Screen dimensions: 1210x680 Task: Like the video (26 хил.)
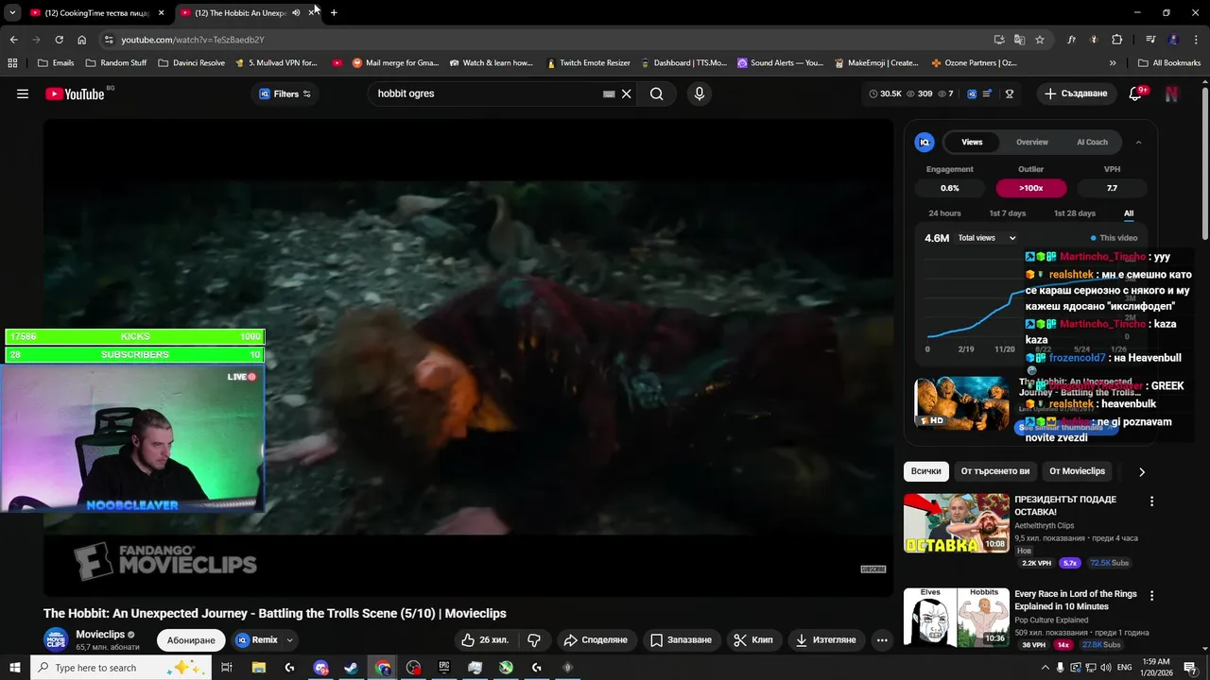485,639
